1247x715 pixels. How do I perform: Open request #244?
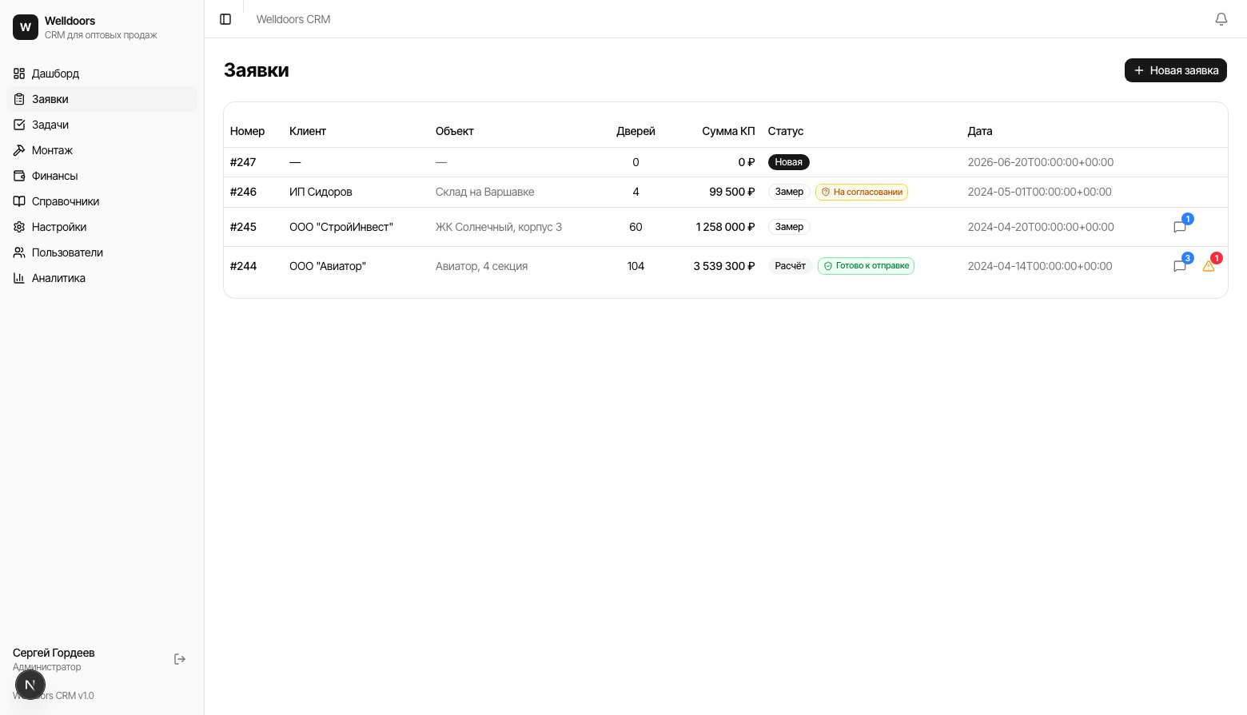726,266
